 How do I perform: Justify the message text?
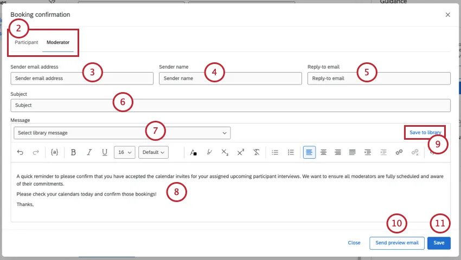(352, 152)
